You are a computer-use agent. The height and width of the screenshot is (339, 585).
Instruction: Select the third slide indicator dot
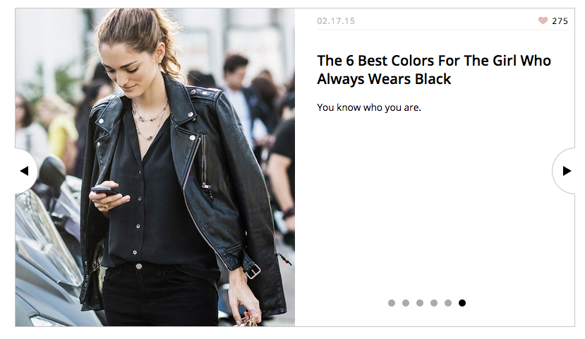coord(420,303)
